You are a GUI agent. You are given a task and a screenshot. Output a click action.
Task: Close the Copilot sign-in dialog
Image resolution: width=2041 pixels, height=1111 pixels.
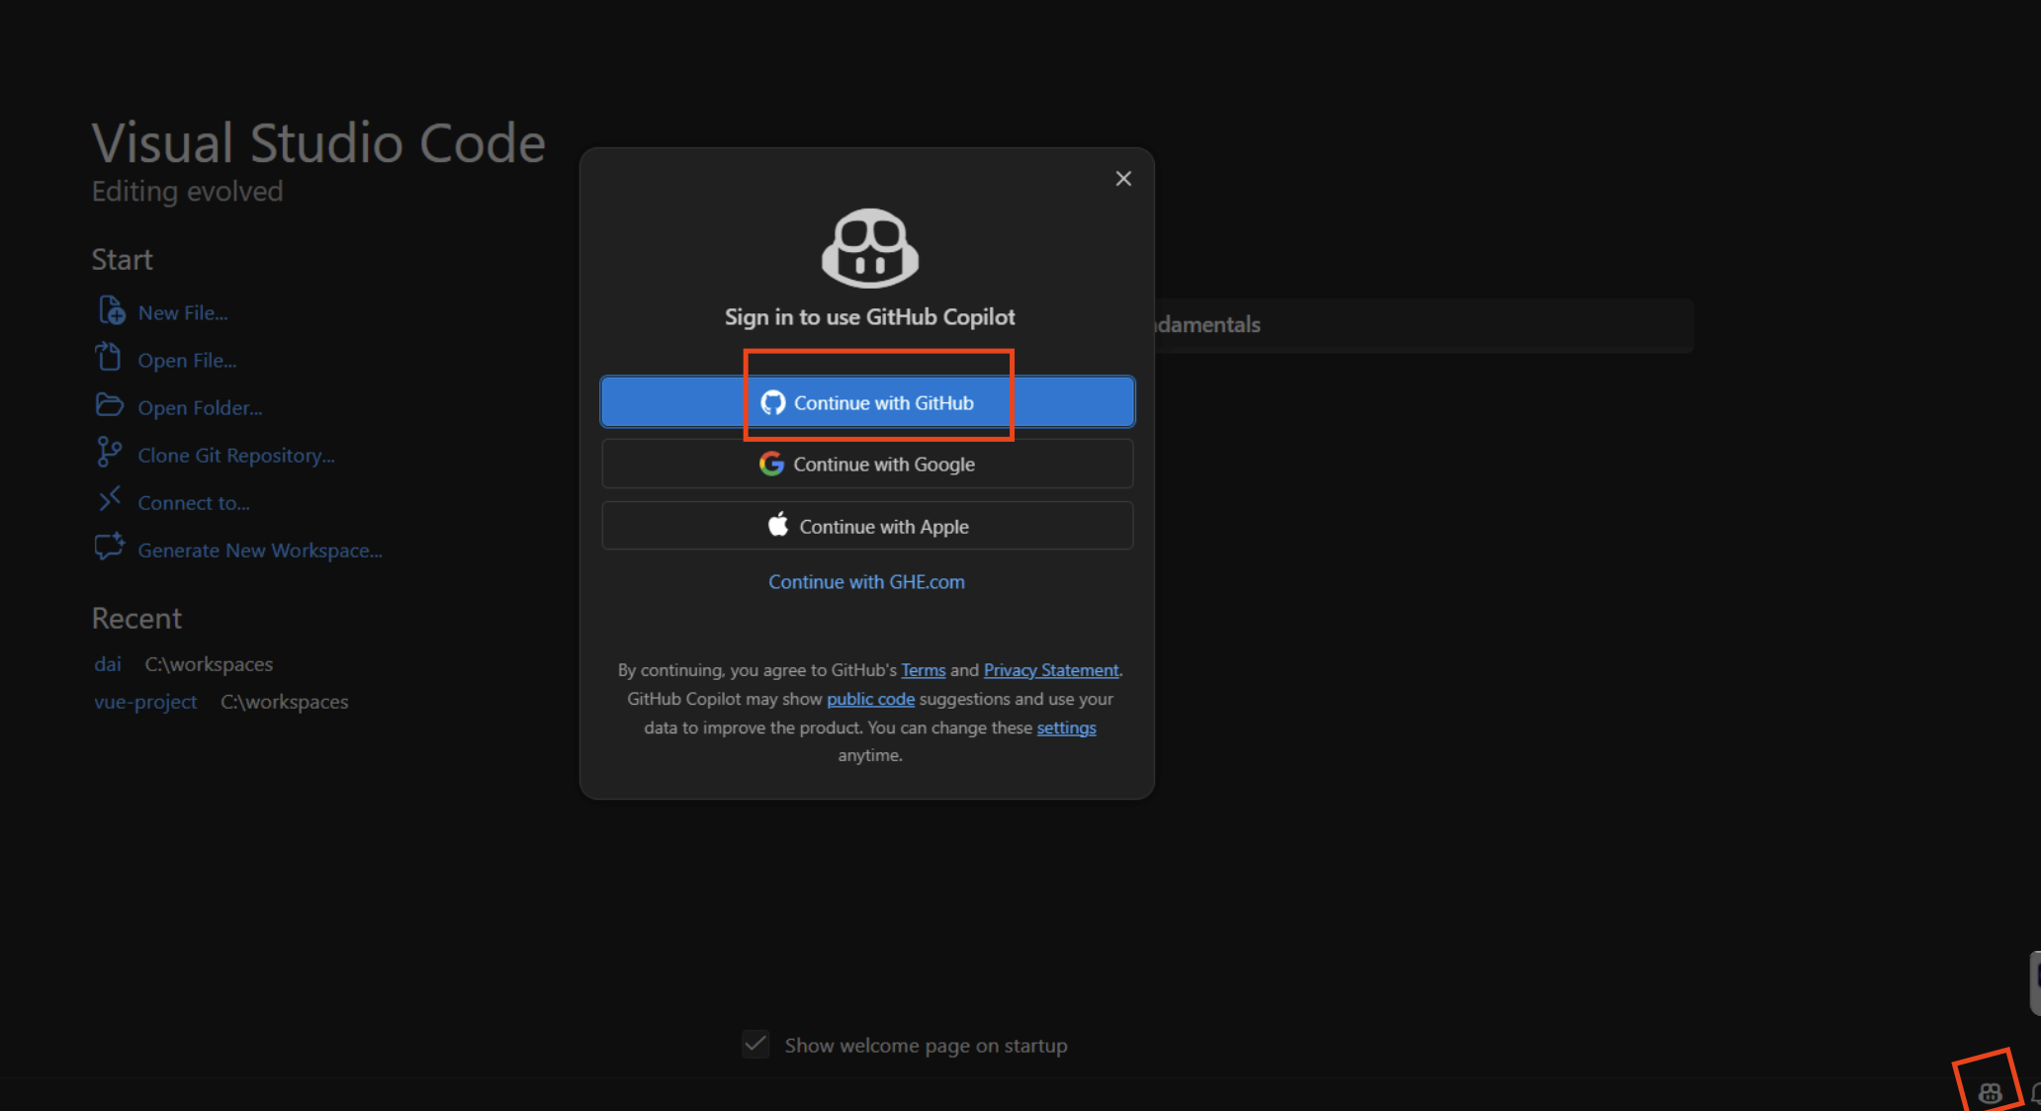tap(1123, 179)
